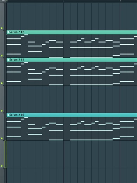The width and height of the screenshot is (137, 183).
Task: Mute the track holding Serum 2 #2
Action: pyautogui.click(x=2, y=56)
